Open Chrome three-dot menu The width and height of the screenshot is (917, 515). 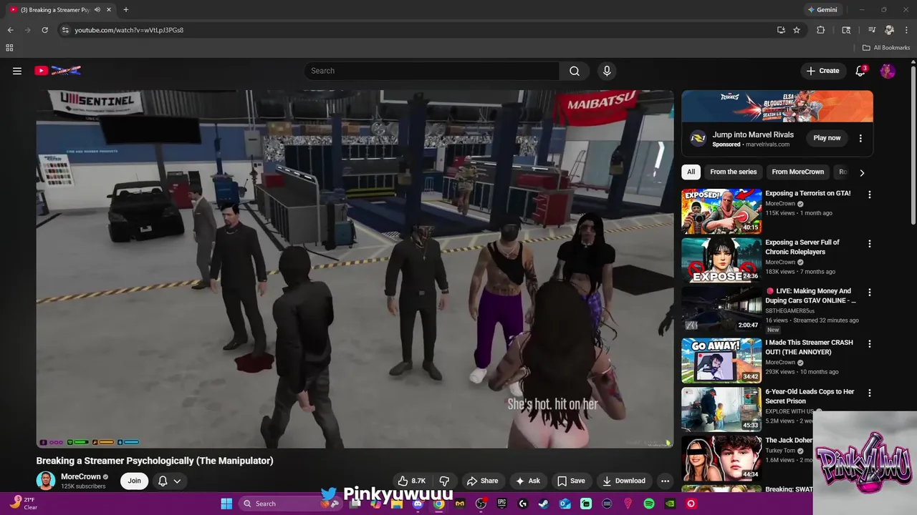pos(905,30)
